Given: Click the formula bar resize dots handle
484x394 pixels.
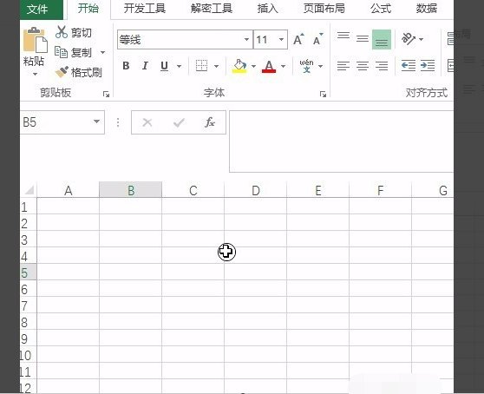Looking at the screenshot, I should 118,122.
